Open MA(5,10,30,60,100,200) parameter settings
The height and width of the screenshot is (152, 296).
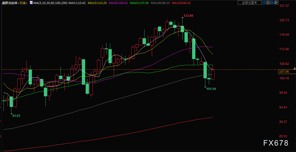tap(50, 3)
